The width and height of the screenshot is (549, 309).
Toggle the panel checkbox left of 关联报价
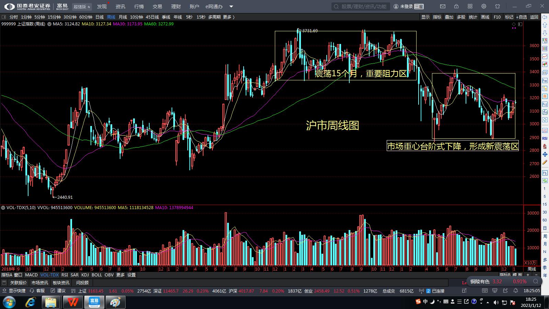[x=4, y=283]
